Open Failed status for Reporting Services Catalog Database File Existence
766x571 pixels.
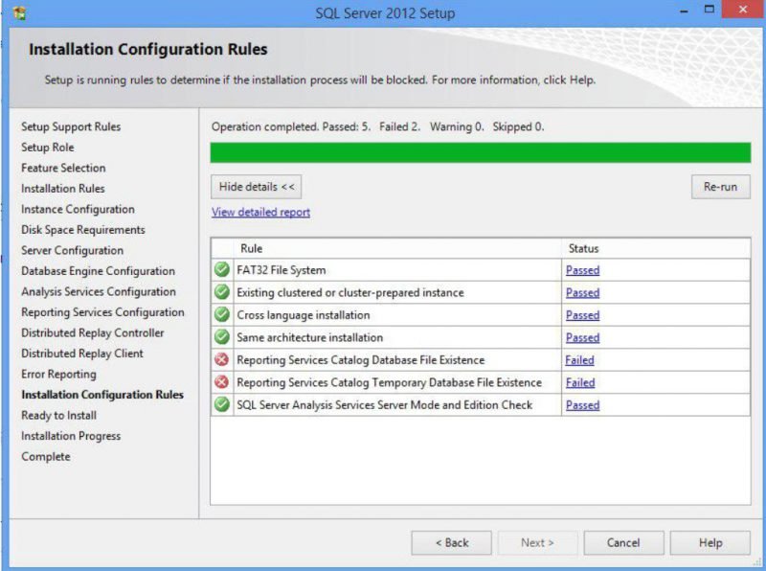coord(580,360)
